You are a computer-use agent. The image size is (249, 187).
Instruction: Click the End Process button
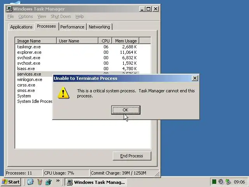[132, 156]
